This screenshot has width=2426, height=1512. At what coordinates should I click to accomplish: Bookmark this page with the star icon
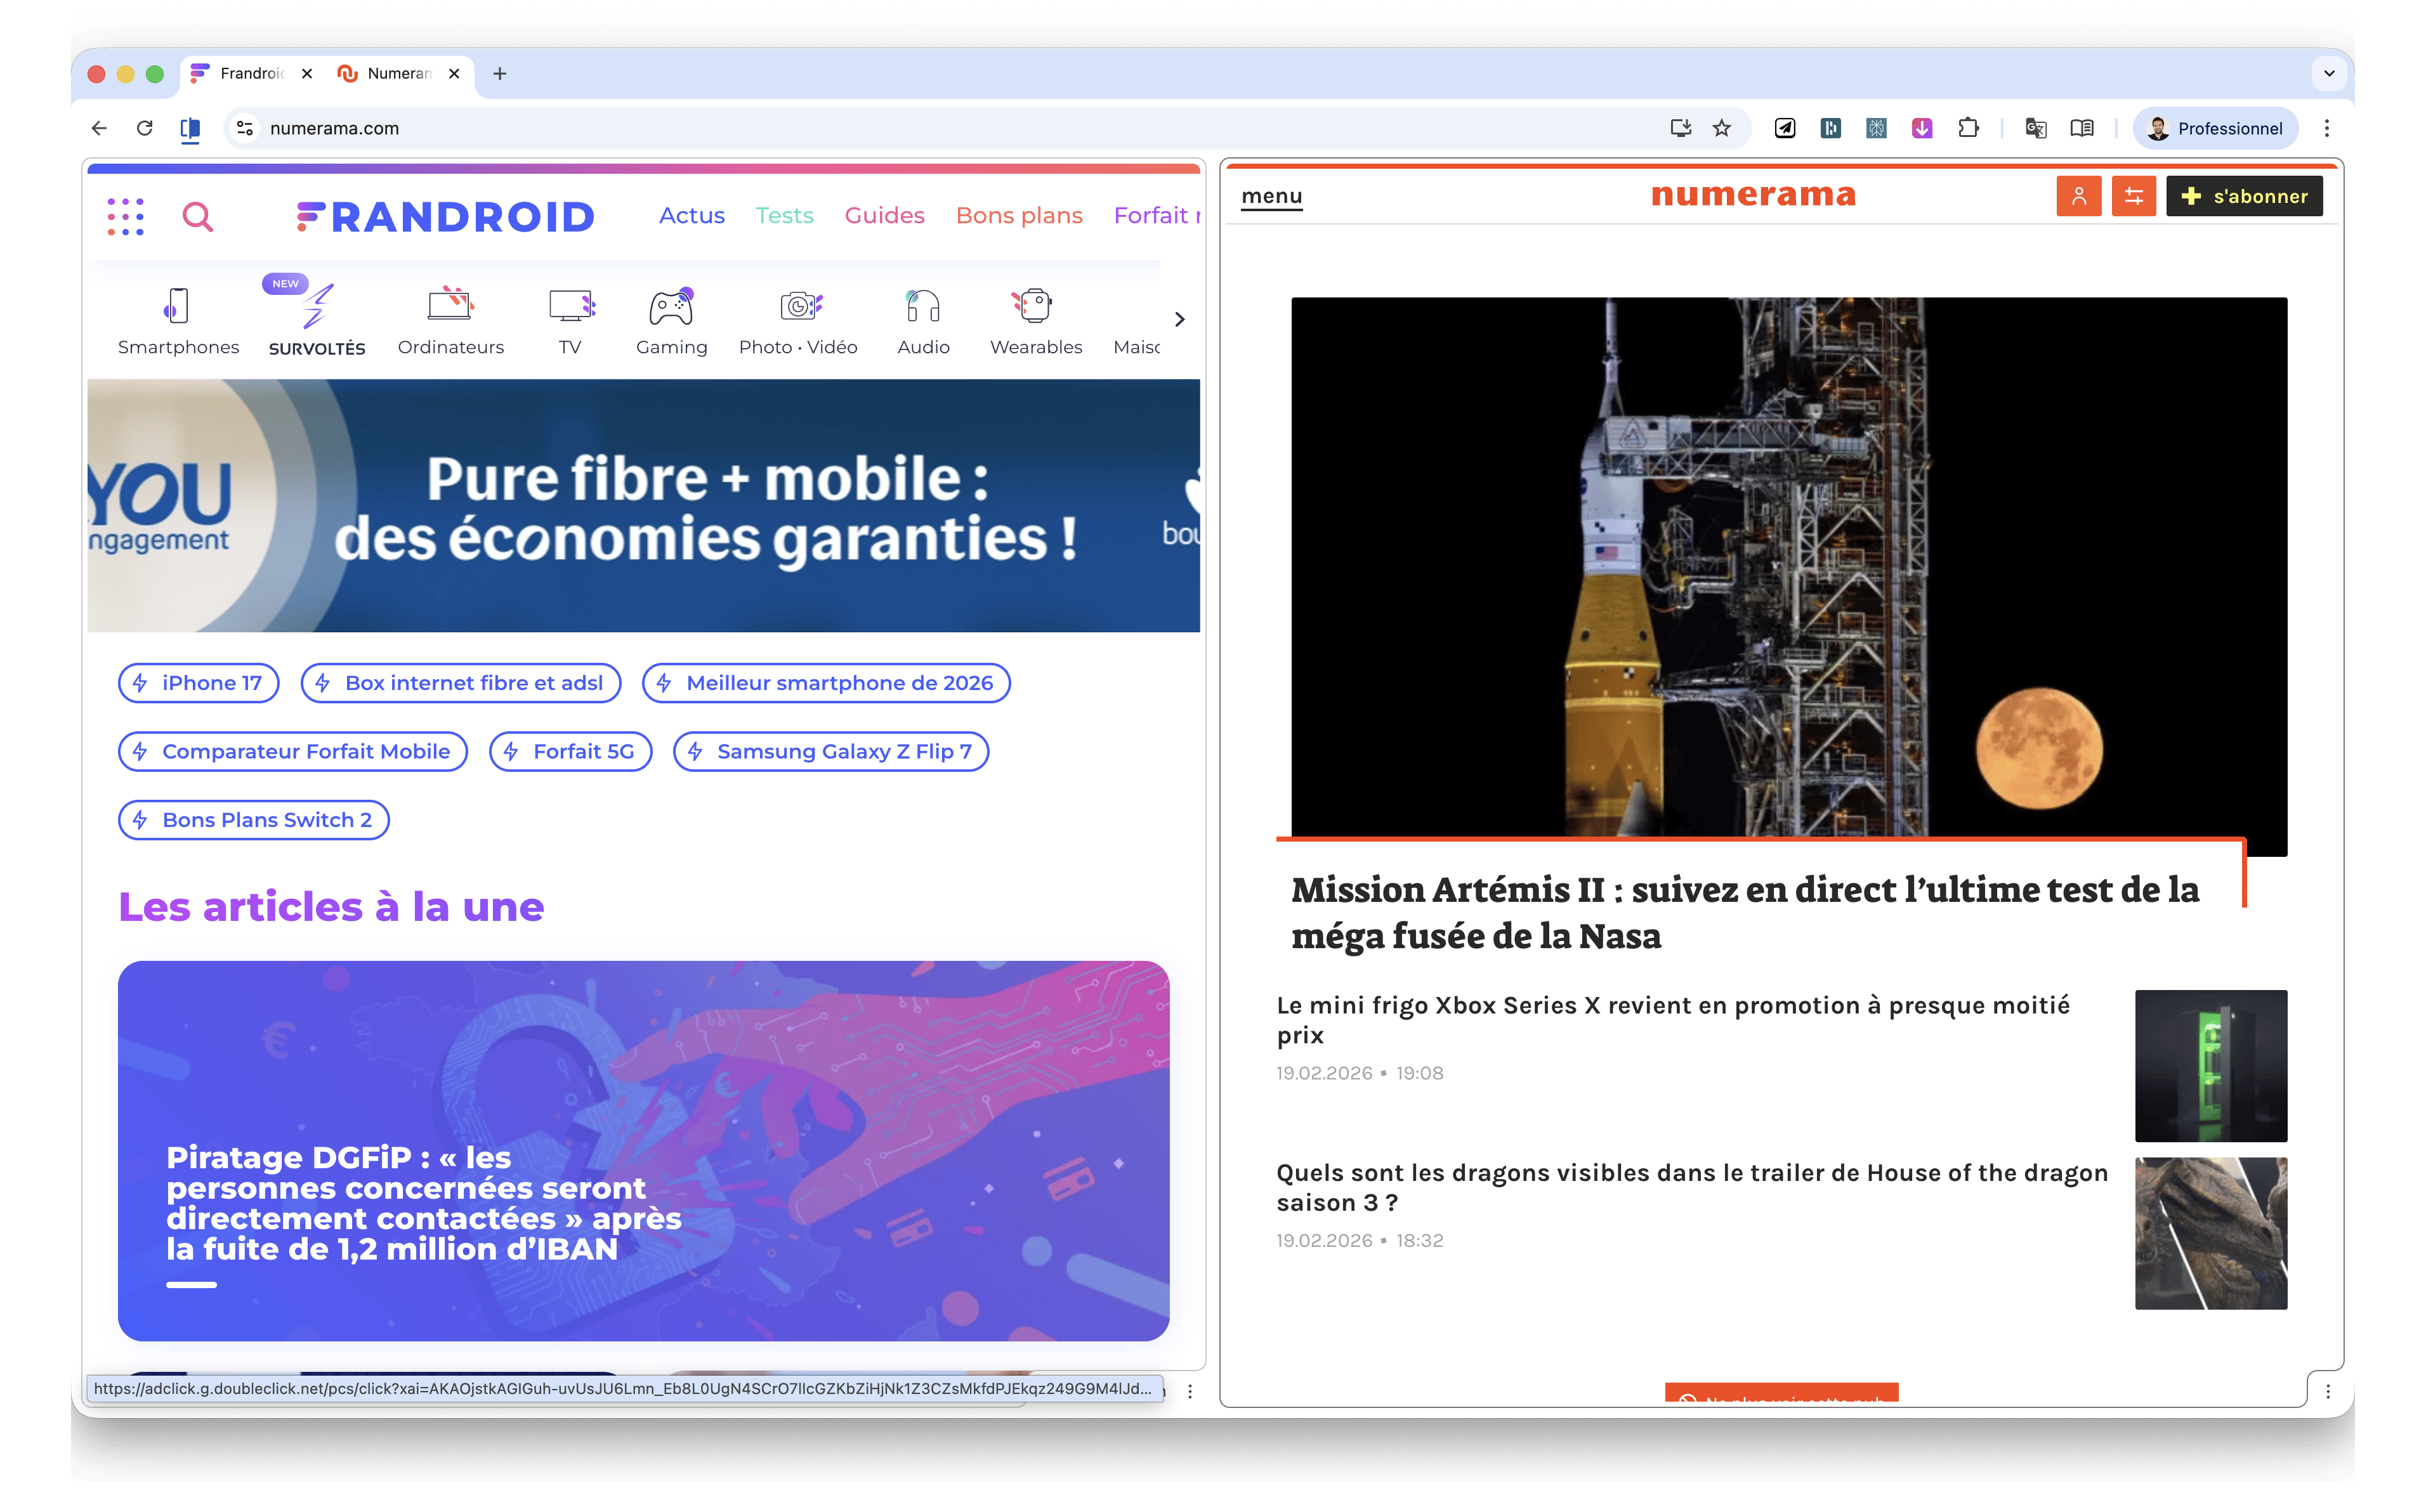tap(1721, 128)
